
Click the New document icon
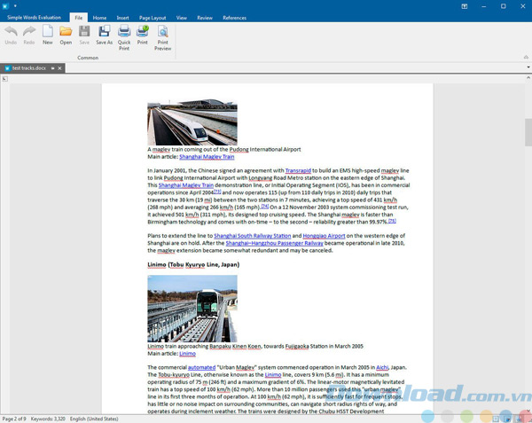(47, 34)
